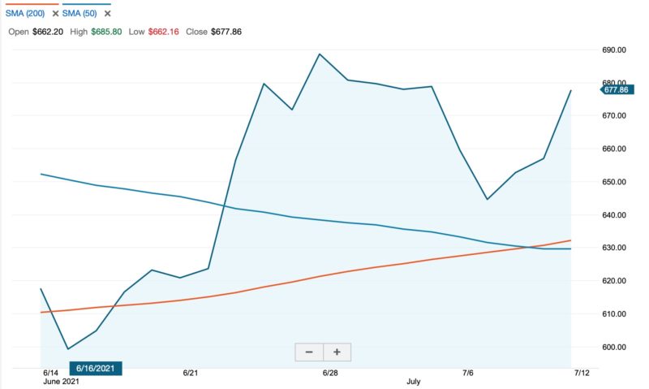649x389 pixels.
Task: Click the blue SMA (50) color bar
Action: [85, 4]
